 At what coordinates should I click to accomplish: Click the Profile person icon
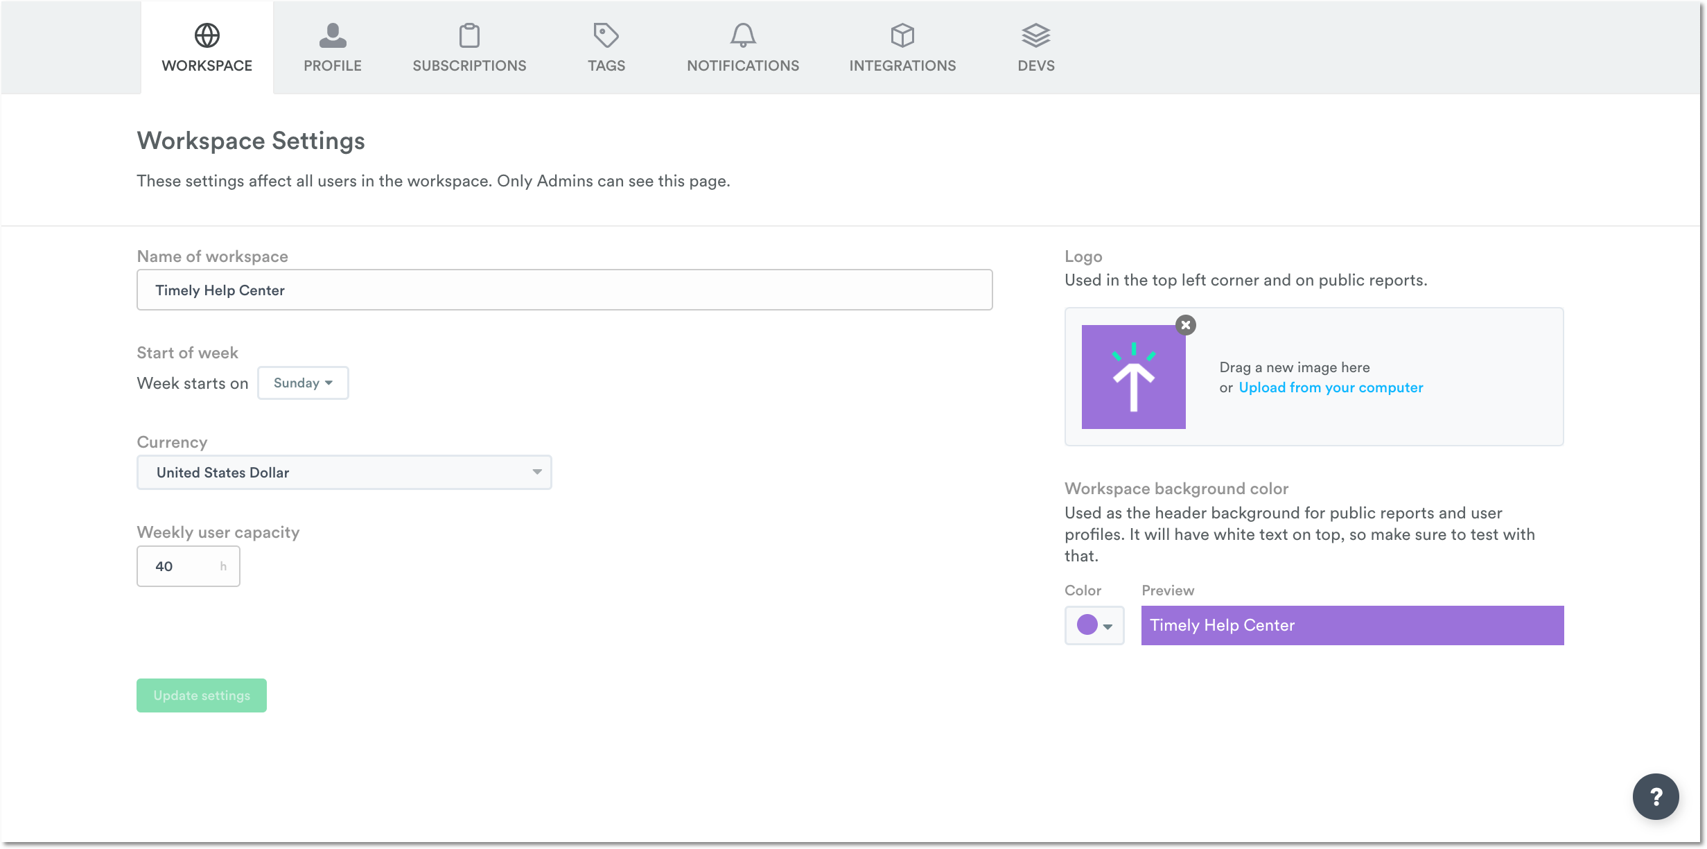click(332, 36)
